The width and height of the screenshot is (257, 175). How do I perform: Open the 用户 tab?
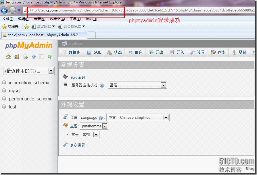click(x=135, y=52)
